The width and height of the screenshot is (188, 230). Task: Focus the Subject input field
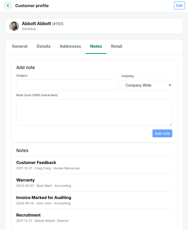coord(67,85)
